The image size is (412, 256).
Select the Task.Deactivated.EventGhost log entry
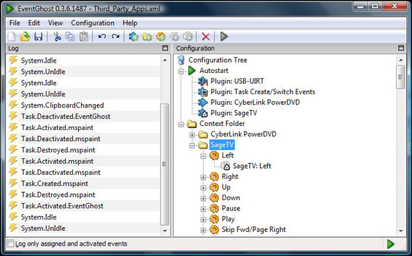[66, 116]
